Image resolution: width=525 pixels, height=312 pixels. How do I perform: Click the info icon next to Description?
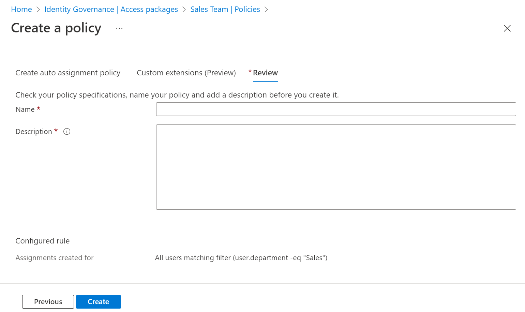click(67, 131)
